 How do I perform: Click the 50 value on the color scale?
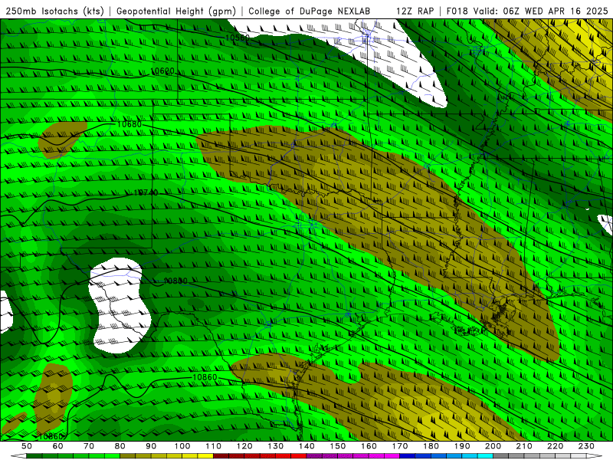pos(27,446)
